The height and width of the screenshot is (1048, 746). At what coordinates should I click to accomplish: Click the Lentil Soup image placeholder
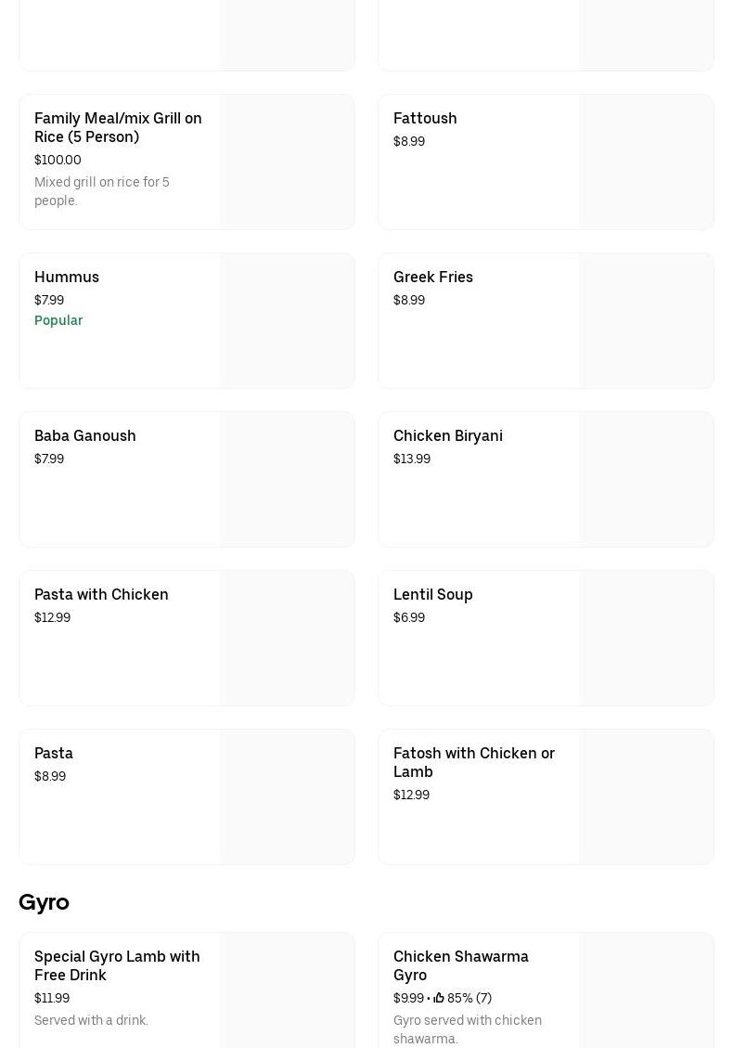[x=646, y=639]
